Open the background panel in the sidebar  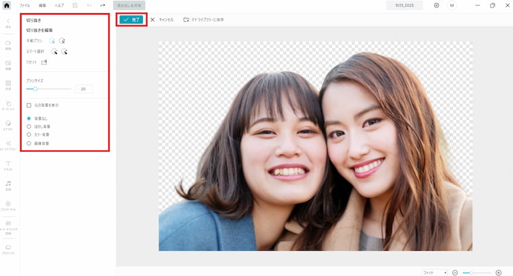(8, 85)
